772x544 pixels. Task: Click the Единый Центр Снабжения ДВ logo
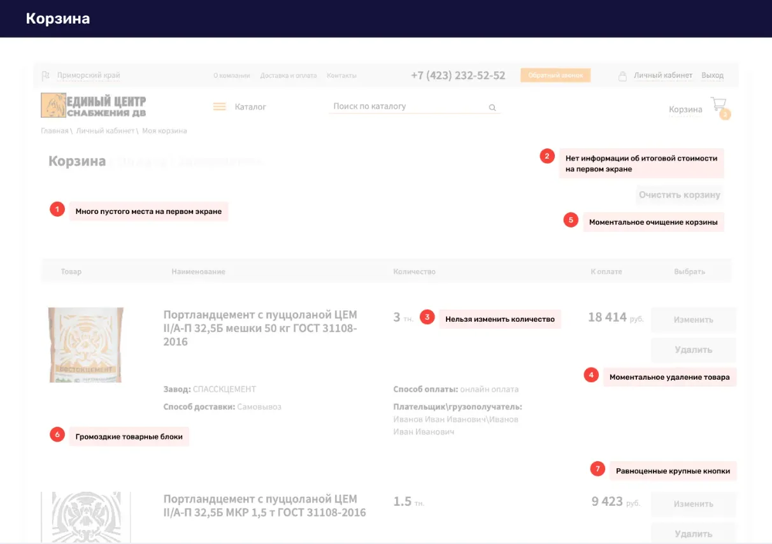[x=93, y=104]
